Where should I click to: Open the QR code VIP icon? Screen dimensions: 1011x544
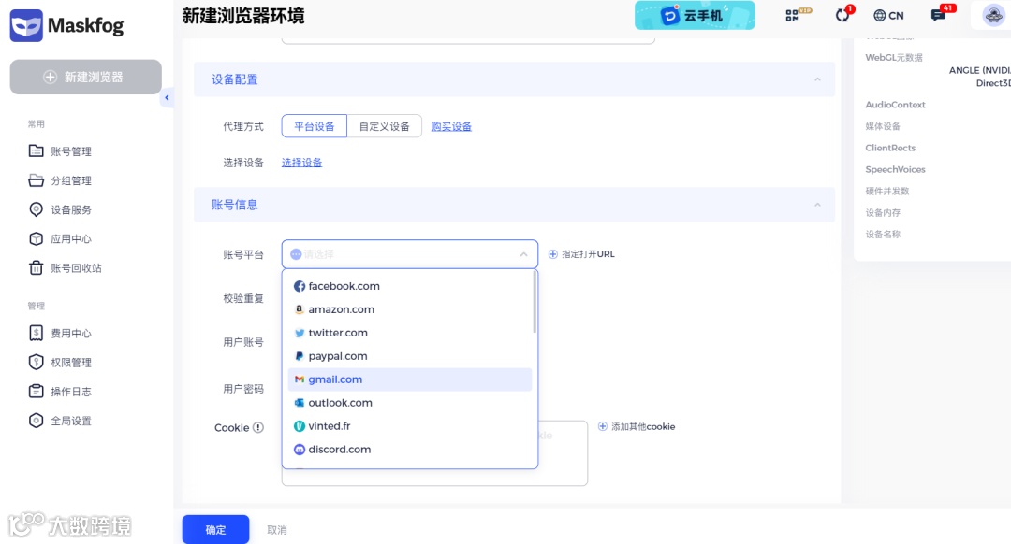coord(798,15)
